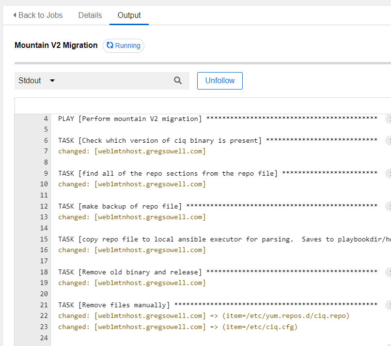
Task: Focus the output search text field
Action: click(111, 81)
